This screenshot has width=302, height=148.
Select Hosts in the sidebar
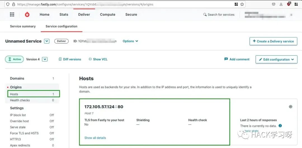(34, 94)
